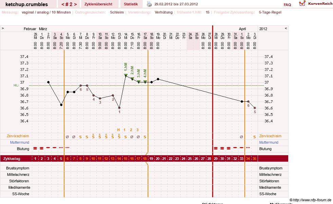The height and width of the screenshot is (204, 333).
Task: Click the time 7:10 on 15. Do
Action: (132, 45)
